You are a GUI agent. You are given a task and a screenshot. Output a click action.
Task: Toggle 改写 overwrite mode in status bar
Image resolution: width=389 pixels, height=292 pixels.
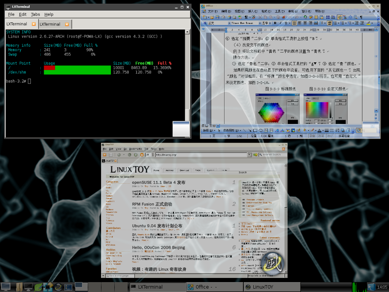point(321,136)
